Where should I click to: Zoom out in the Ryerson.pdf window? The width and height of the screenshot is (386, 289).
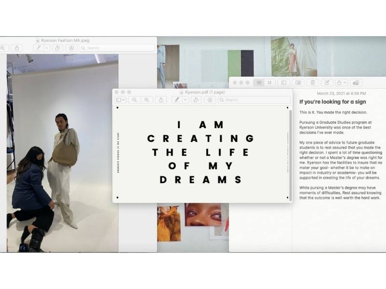134,100
